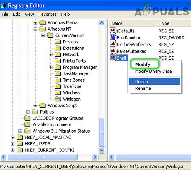Click the ParseAutoexec string value icon
This screenshot has height=170, width=191.
[113, 51]
